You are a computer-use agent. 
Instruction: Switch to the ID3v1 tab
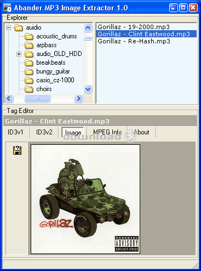click(x=15, y=132)
